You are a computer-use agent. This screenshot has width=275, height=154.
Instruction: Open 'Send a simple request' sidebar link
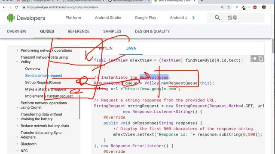[43, 76]
